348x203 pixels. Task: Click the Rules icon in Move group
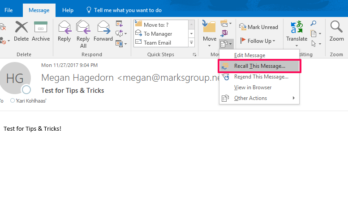(x=224, y=23)
